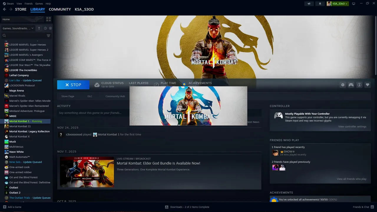Screen dimensions: 377x212
Task: Open the Store Page link
Action: 68,96
